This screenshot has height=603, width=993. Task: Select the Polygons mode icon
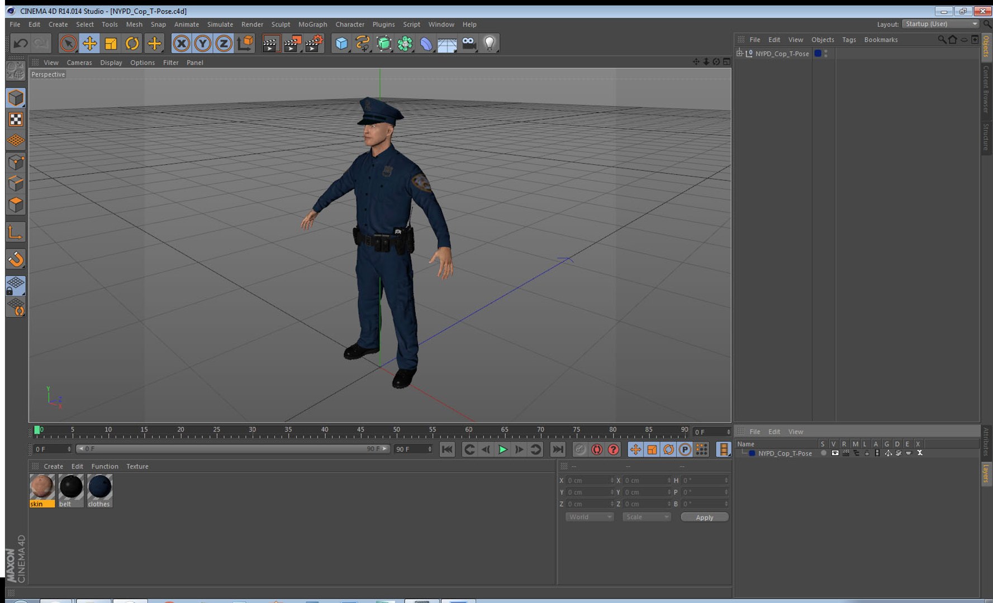(16, 204)
